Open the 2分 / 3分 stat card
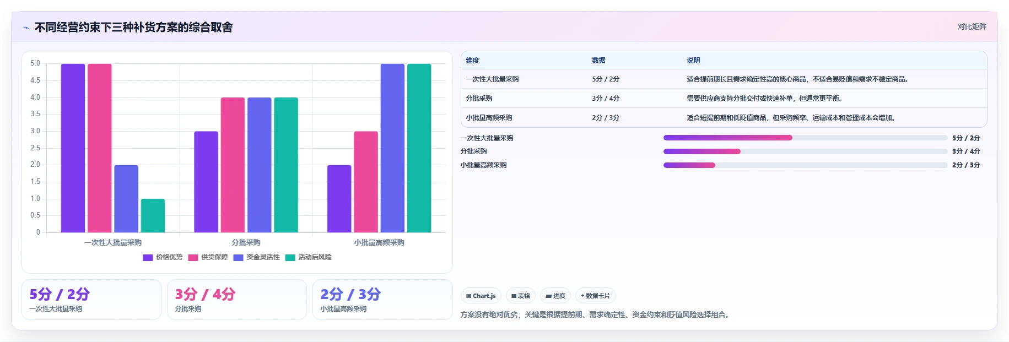 [382, 300]
